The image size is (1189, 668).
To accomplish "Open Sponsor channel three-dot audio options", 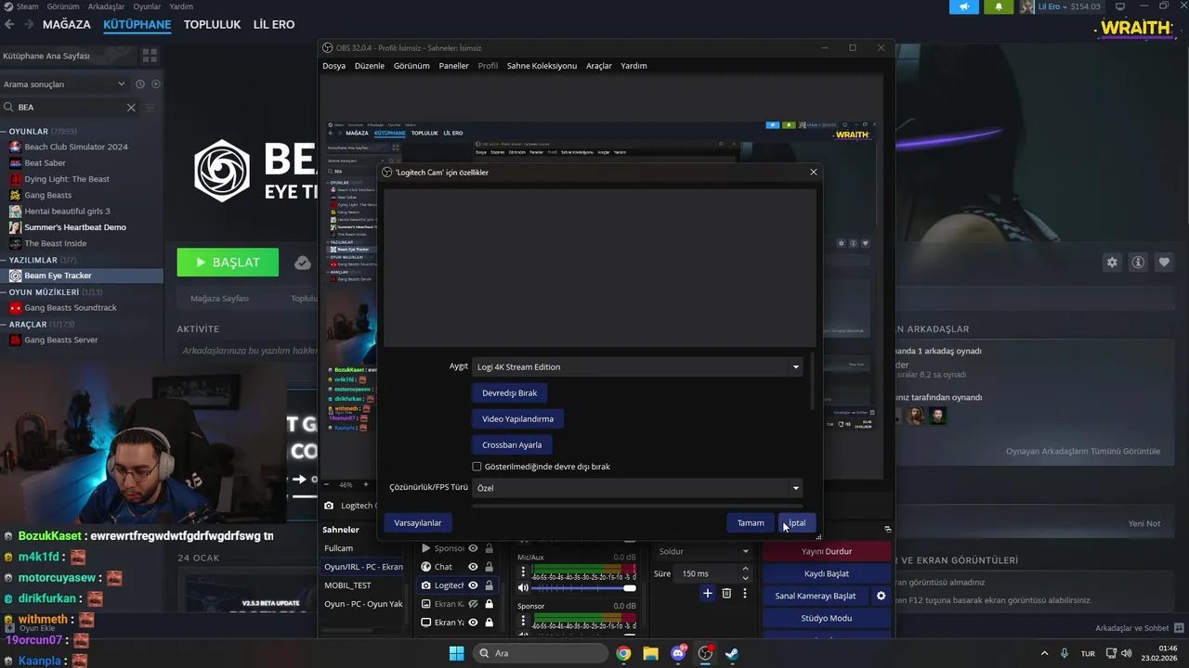I will 523,621.
